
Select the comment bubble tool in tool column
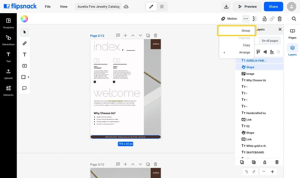(x=25, y=88)
